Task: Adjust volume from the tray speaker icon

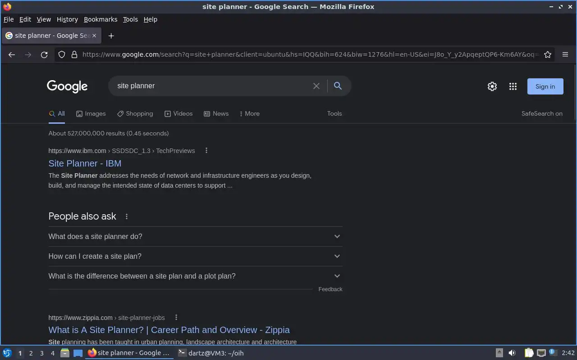Action: [x=512, y=353]
